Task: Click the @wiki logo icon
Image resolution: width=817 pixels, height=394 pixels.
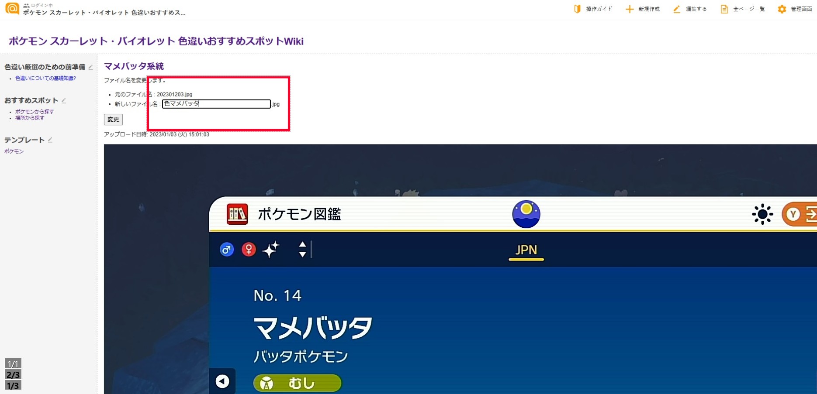Action: click(12, 8)
